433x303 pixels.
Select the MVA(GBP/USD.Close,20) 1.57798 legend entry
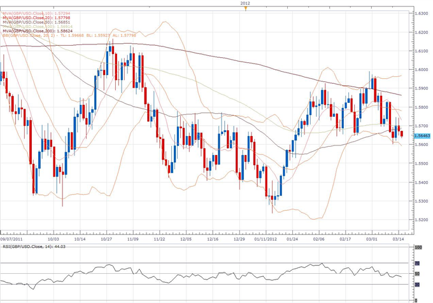coord(36,18)
